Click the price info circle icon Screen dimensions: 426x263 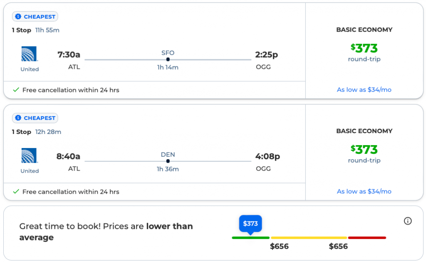408,221
